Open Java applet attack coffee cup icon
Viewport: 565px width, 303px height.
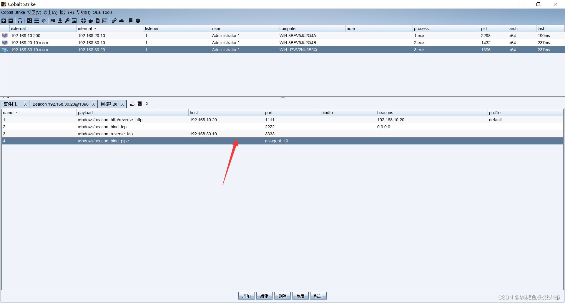click(x=91, y=21)
